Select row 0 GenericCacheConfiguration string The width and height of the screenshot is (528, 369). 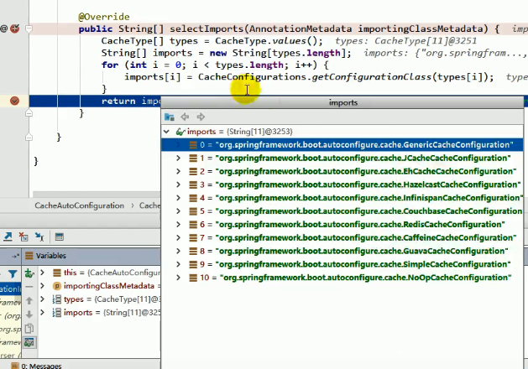tap(342, 145)
